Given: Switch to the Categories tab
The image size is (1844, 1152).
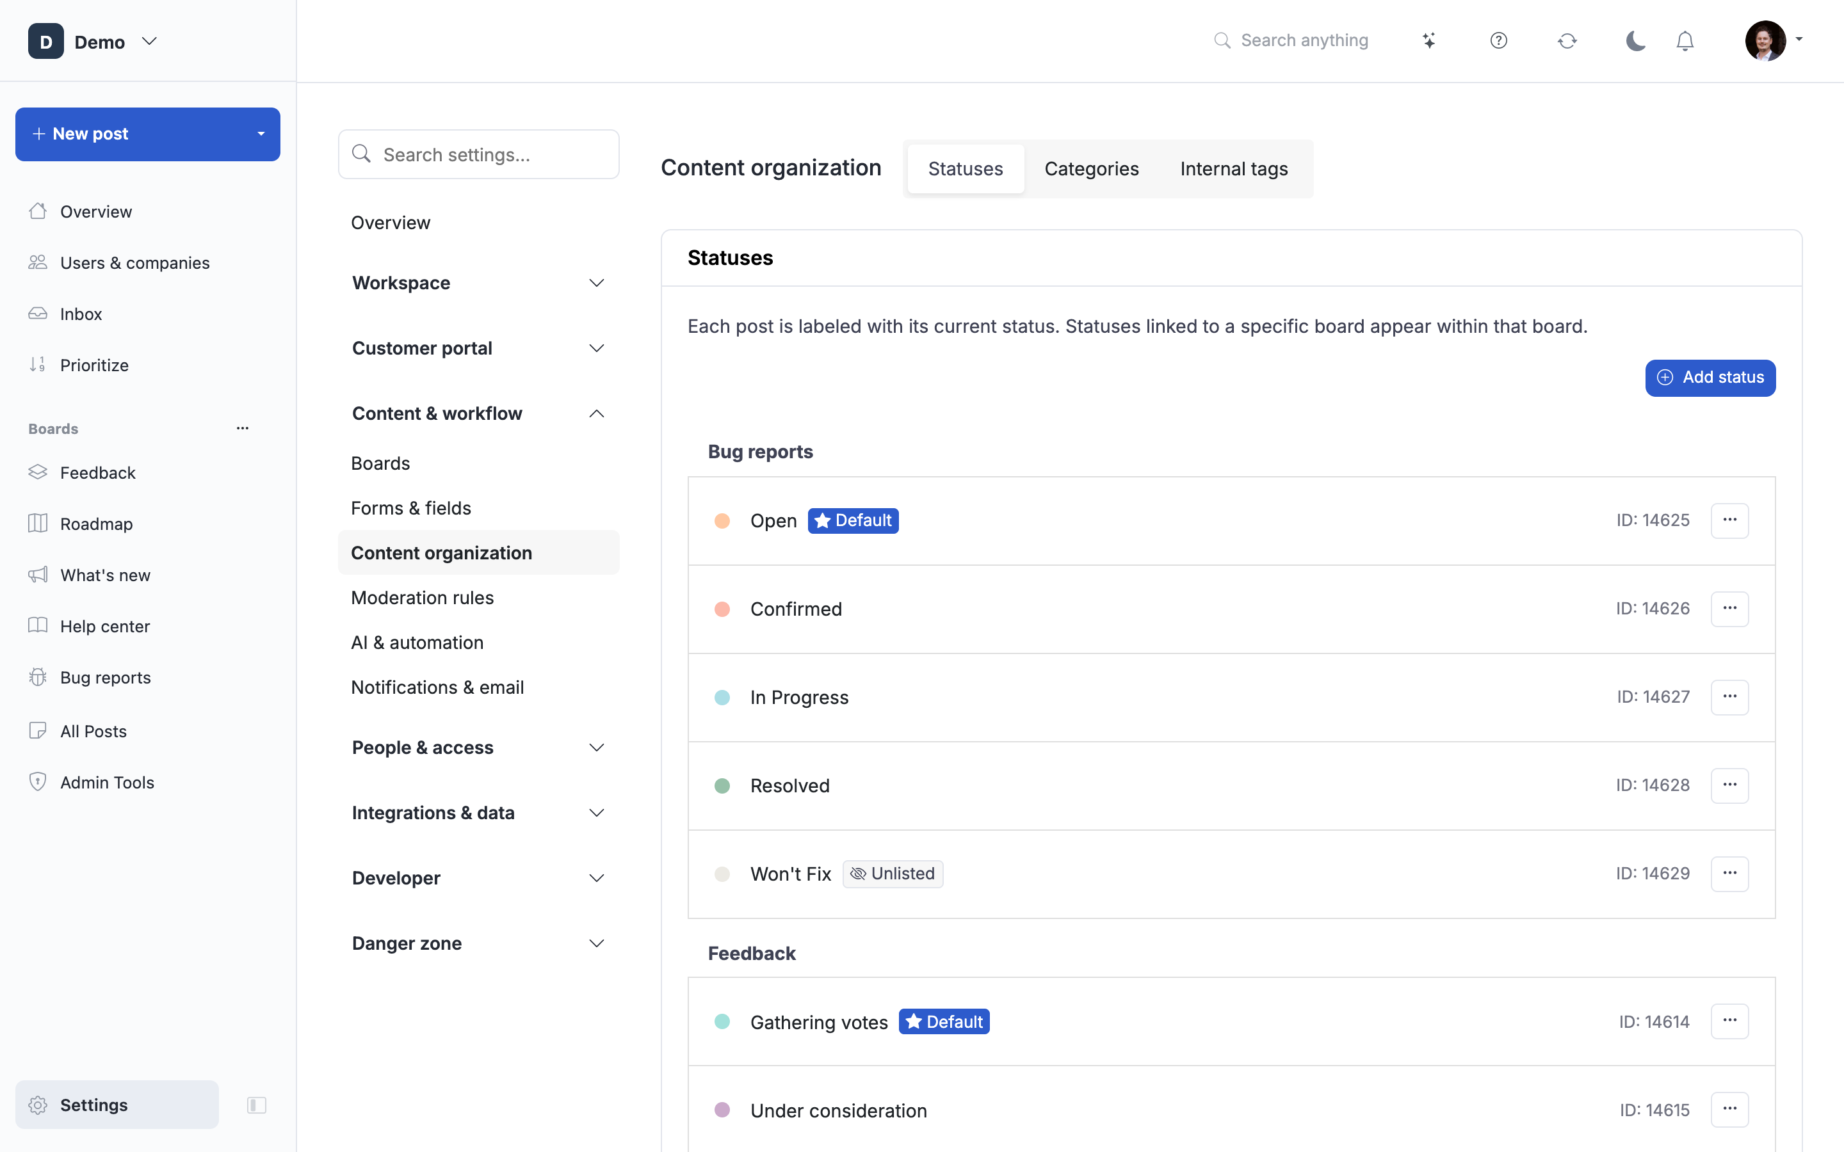Looking at the screenshot, I should [1091, 168].
